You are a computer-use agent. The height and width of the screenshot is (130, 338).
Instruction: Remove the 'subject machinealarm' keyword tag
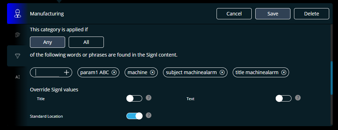pos(222,72)
